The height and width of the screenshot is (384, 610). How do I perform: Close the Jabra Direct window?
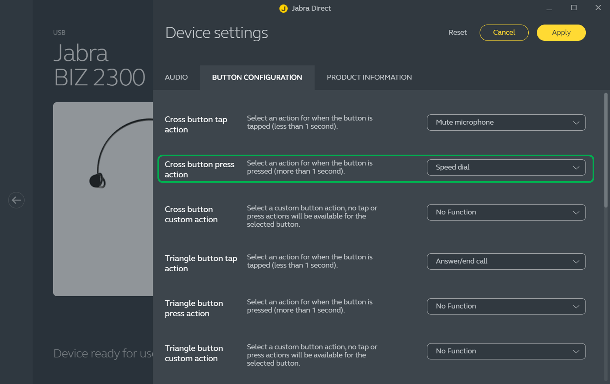coord(598,8)
